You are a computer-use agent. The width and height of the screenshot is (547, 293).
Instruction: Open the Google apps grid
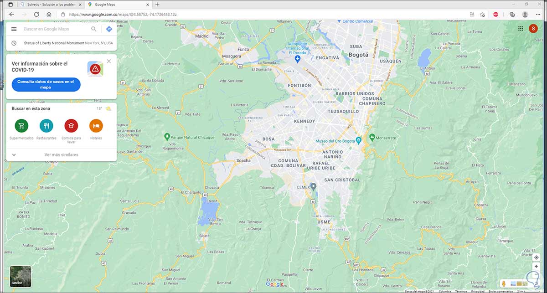click(521, 29)
